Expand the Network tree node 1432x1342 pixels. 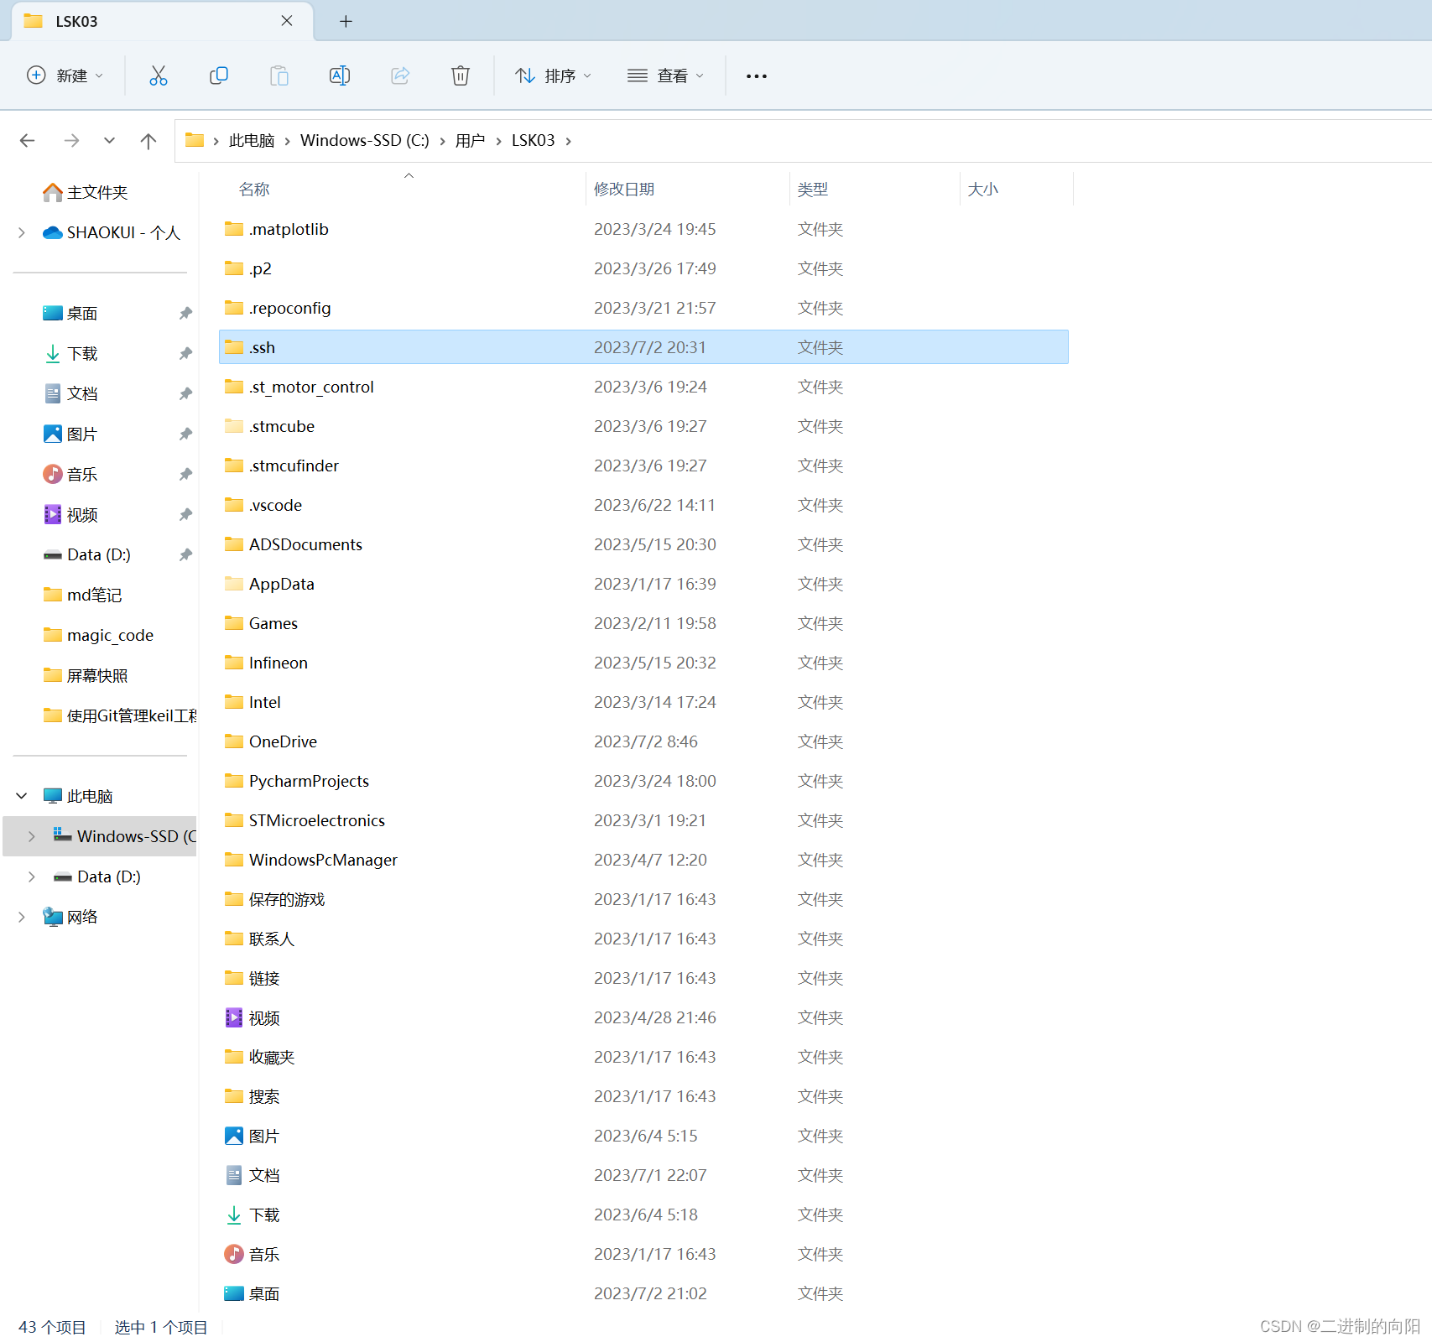pos(22,917)
